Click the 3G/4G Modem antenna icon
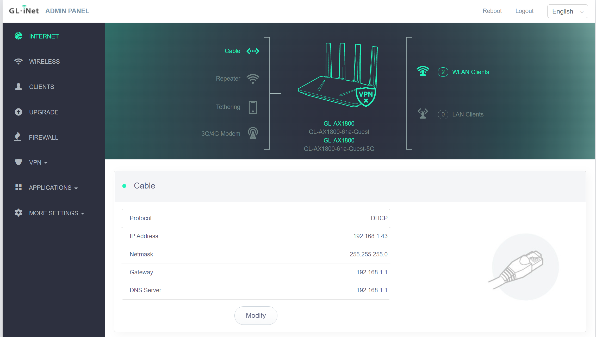Viewport: 596px width, 337px height. 253,133
